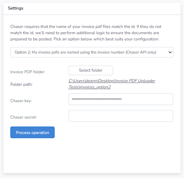Click '(Chaser API only)' in the dropdown
The image size is (184, 178).
coord(141,52)
